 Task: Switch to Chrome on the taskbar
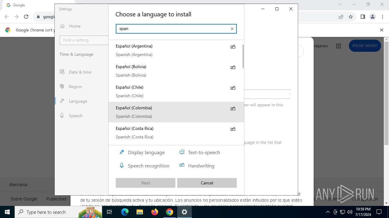tap(170, 212)
